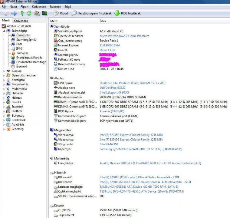This screenshot has width=230, height=218.
Task: Click the Érték column header
Action: click(164, 21)
